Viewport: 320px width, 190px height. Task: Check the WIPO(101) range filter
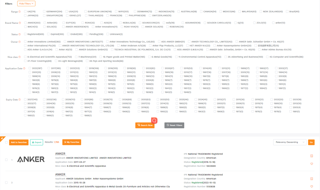pos(116,11)
